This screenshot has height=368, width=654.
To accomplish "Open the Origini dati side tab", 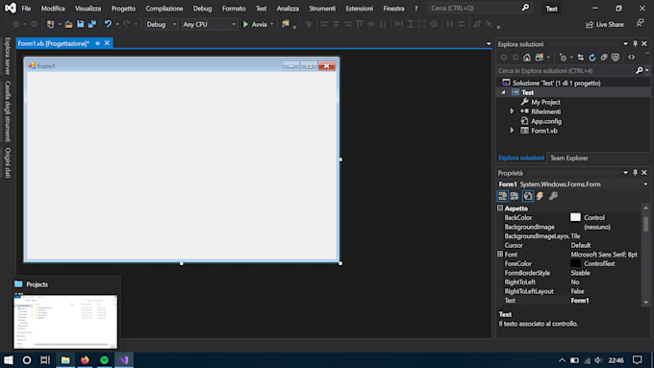I will pos(8,162).
